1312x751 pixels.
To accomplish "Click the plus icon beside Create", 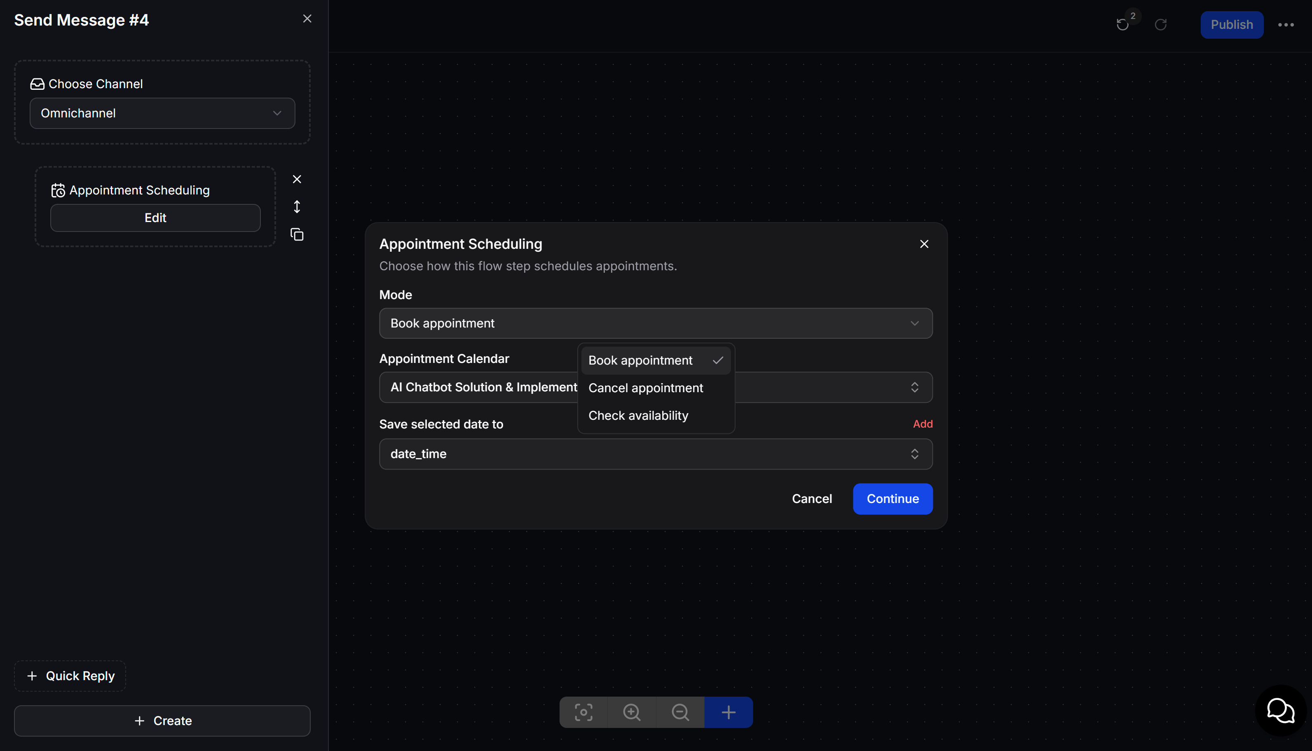I will point(139,721).
